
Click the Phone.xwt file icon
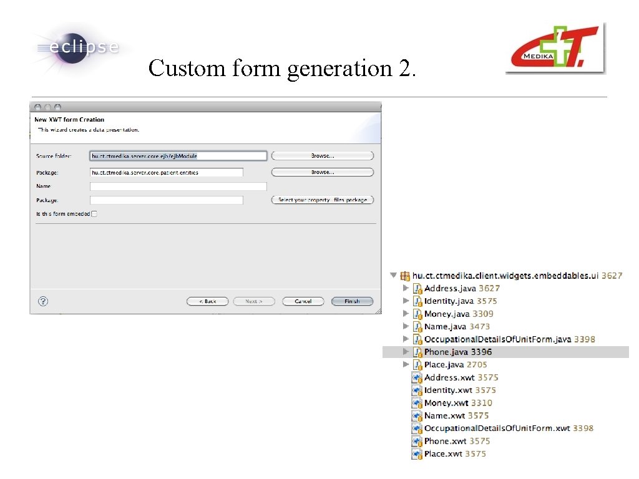pyautogui.click(x=416, y=441)
